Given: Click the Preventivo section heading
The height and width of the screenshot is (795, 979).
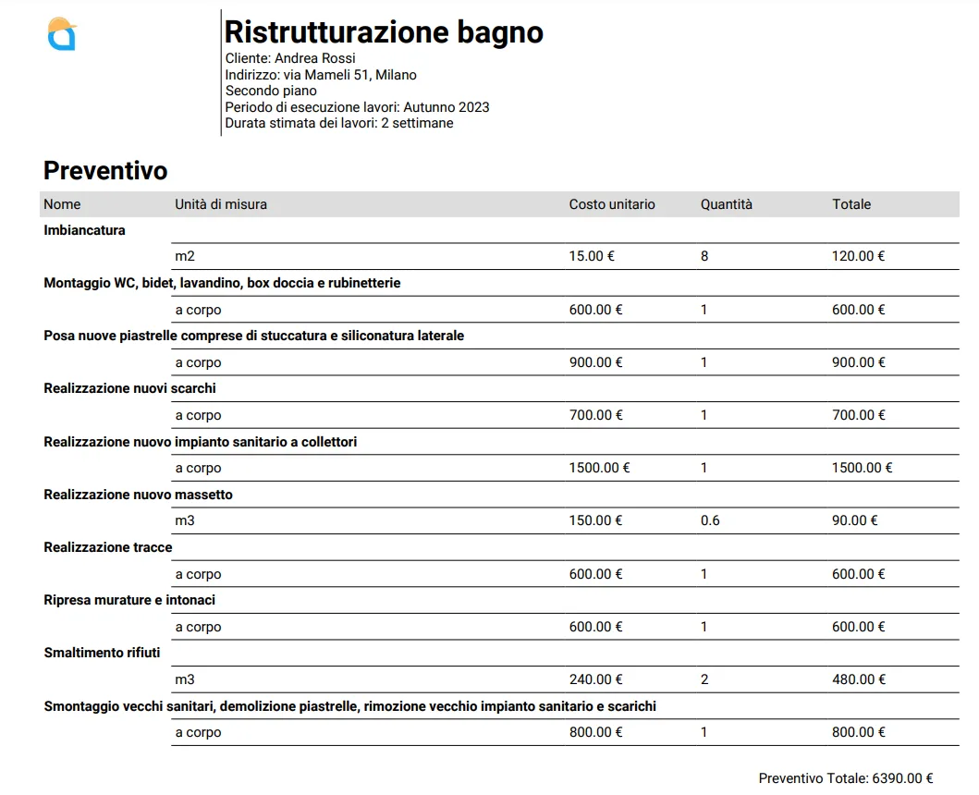Looking at the screenshot, I should coord(105,171).
